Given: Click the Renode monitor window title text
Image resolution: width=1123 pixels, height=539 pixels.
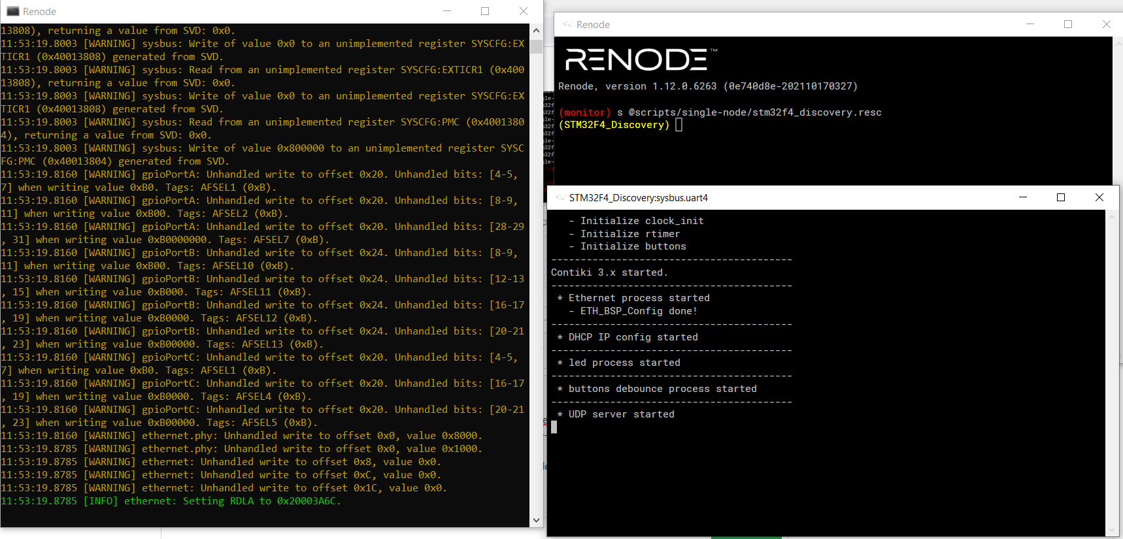Looking at the screenshot, I should (x=593, y=24).
